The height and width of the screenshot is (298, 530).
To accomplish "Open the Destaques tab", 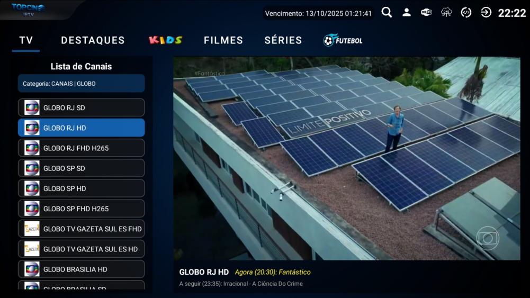I will pyautogui.click(x=93, y=40).
